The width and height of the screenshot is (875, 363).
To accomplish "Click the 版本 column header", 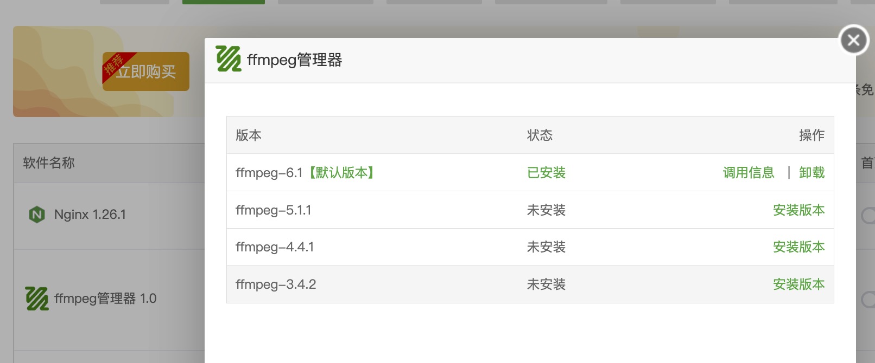I will click(x=249, y=135).
